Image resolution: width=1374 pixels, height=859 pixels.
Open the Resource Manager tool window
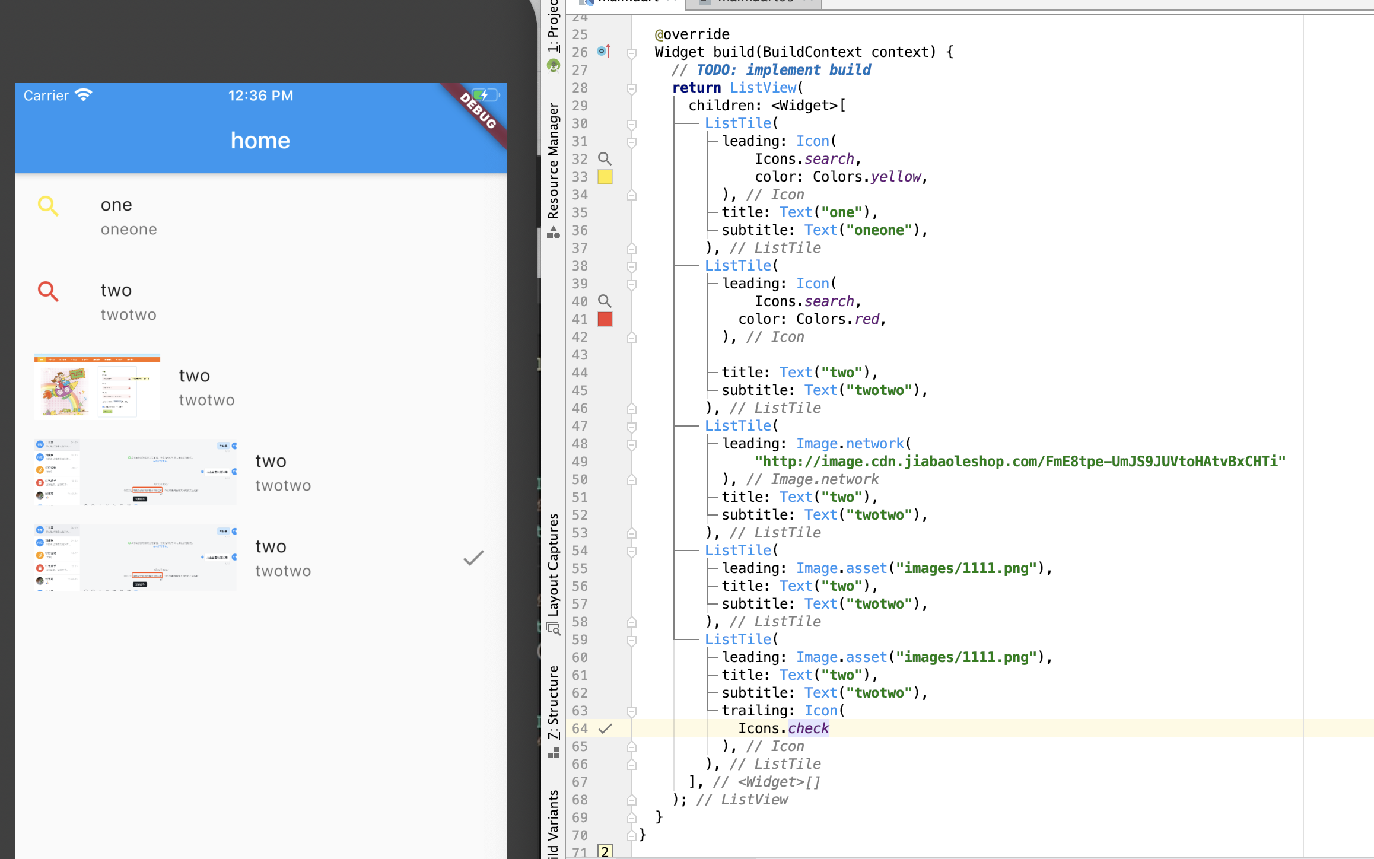click(554, 160)
